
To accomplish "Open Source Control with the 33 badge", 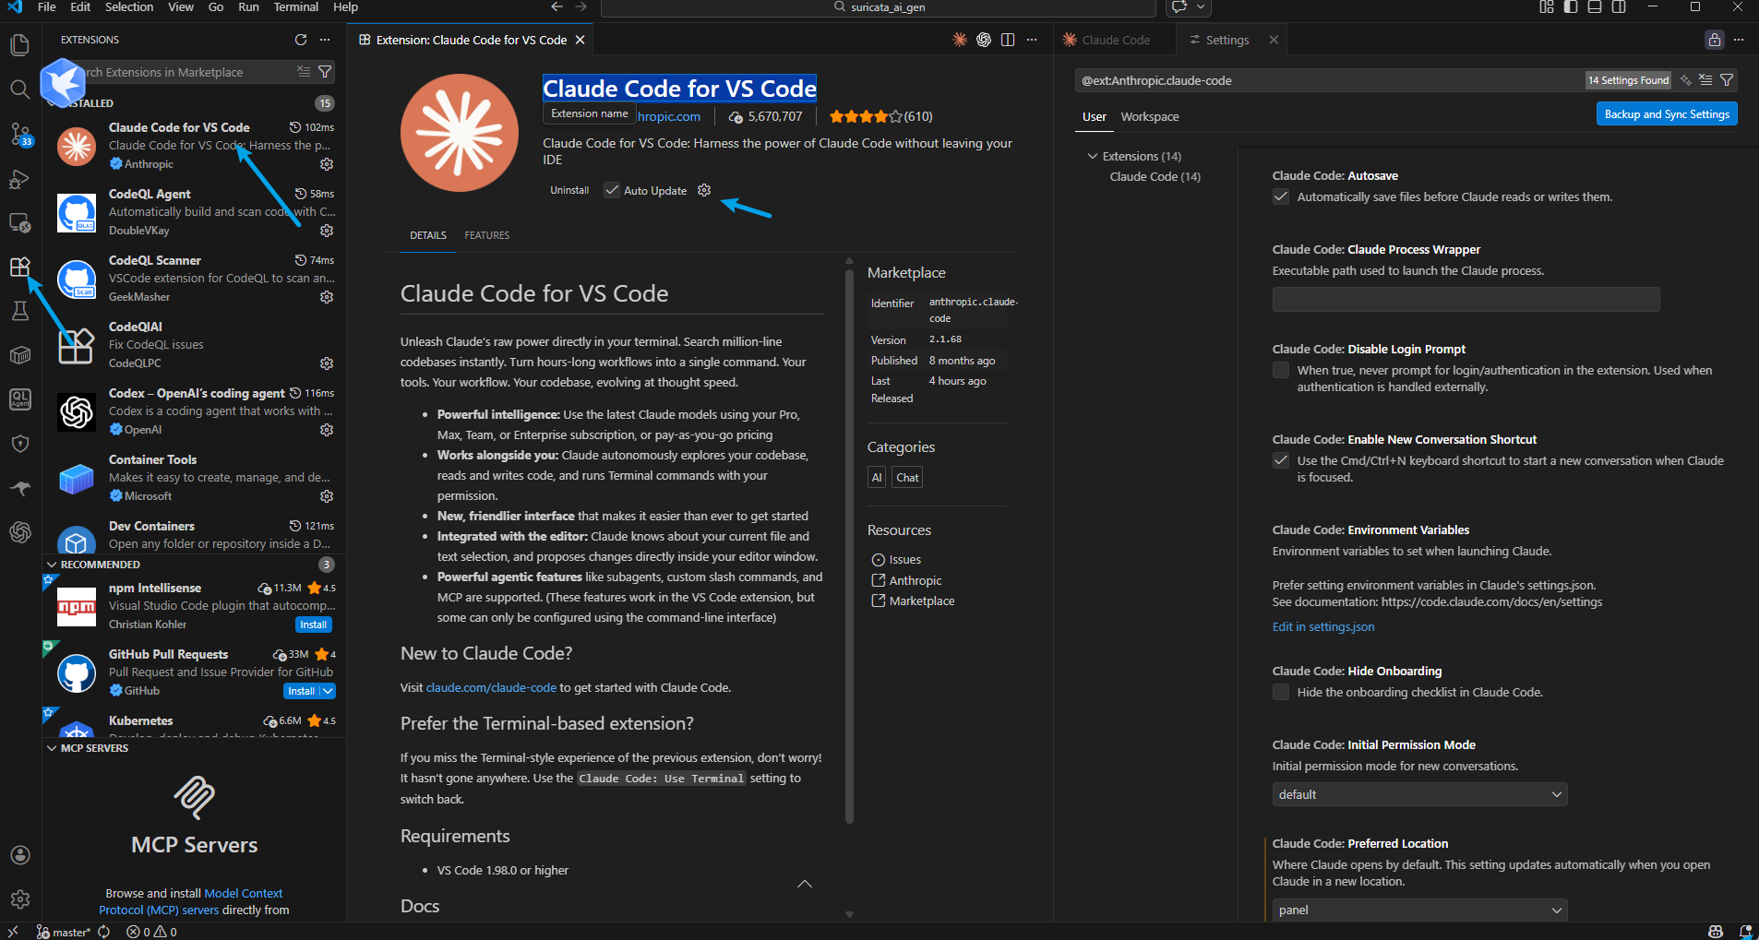I will [x=19, y=134].
